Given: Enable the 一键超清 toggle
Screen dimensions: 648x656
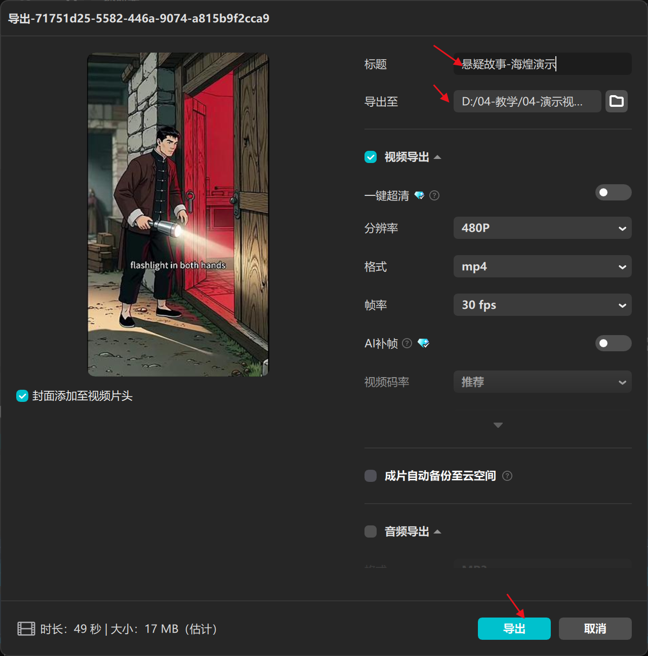Looking at the screenshot, I should (x=613, y=192).
